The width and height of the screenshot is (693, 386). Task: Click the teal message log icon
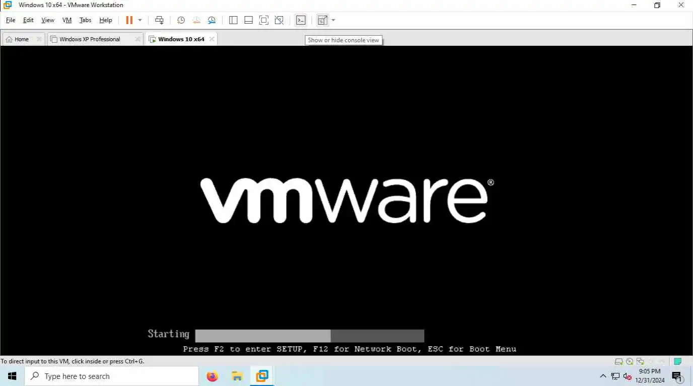pyautogui.click(x=678, y=361)
